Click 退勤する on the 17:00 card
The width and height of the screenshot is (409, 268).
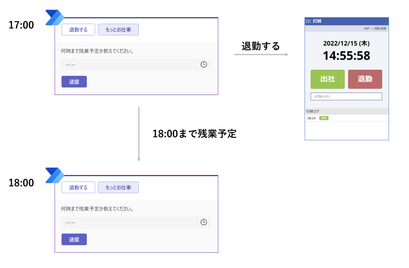pyautogui.click(x=78, y=30)
